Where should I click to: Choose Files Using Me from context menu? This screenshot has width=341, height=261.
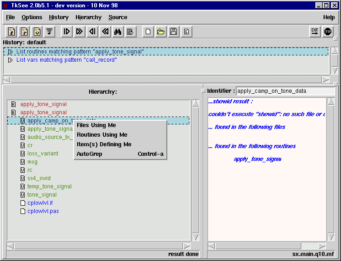[x=121, y=125]
